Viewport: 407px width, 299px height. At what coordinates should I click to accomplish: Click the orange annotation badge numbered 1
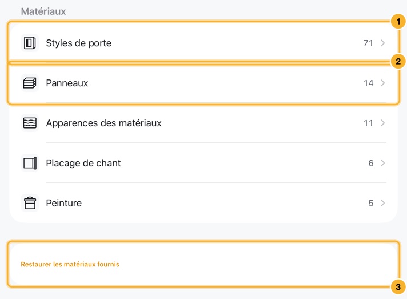(x=398, y=22)
